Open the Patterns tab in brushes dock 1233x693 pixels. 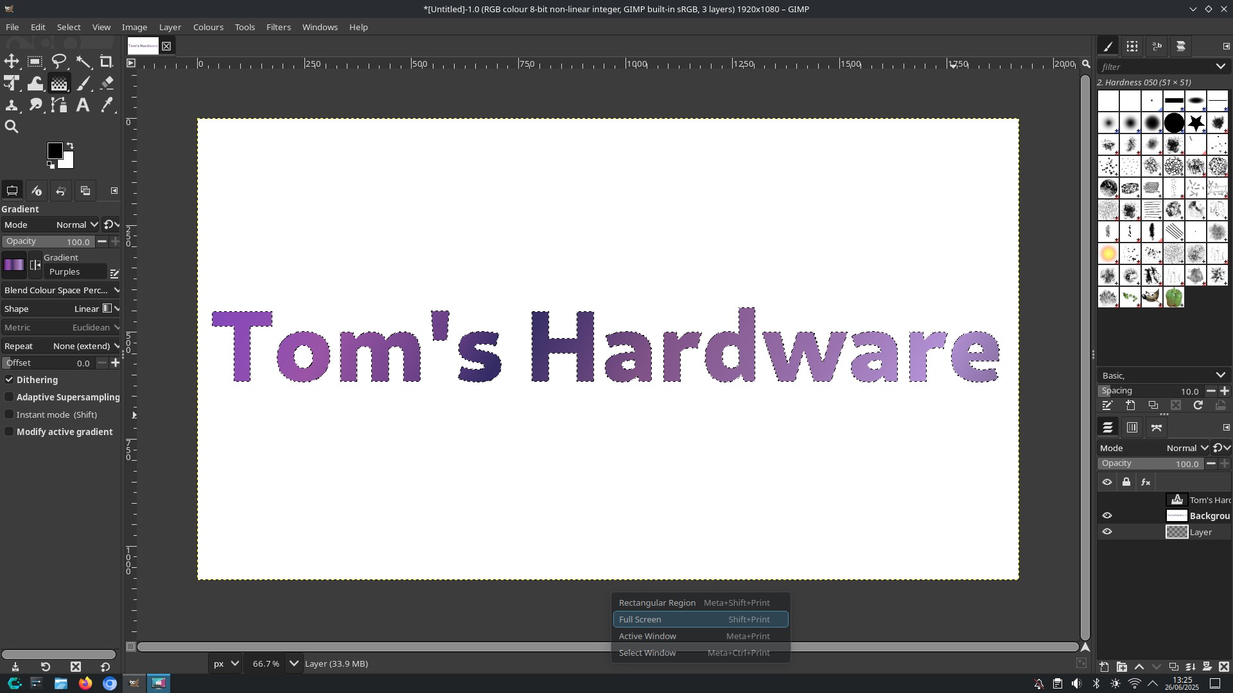coord(1132,46)
